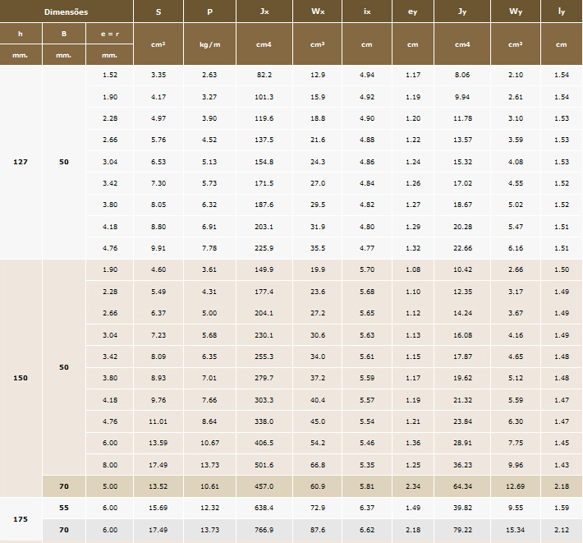The width and height of the screenshot is (583, 543).
Task: Click Jx value '101.3'
Action: click(x=264, y=97)
